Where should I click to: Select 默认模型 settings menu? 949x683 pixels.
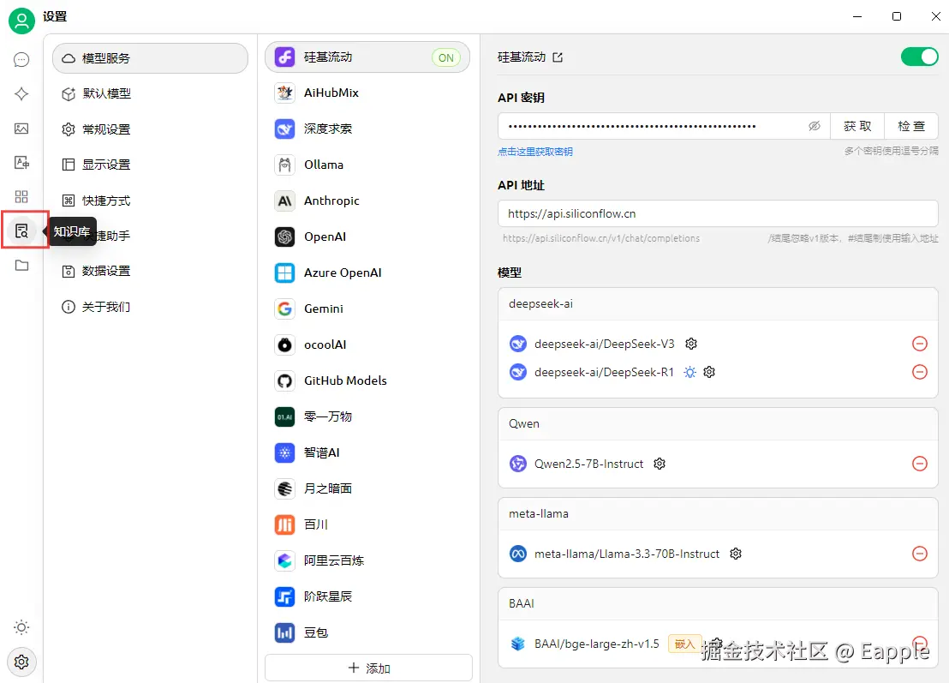150,93
